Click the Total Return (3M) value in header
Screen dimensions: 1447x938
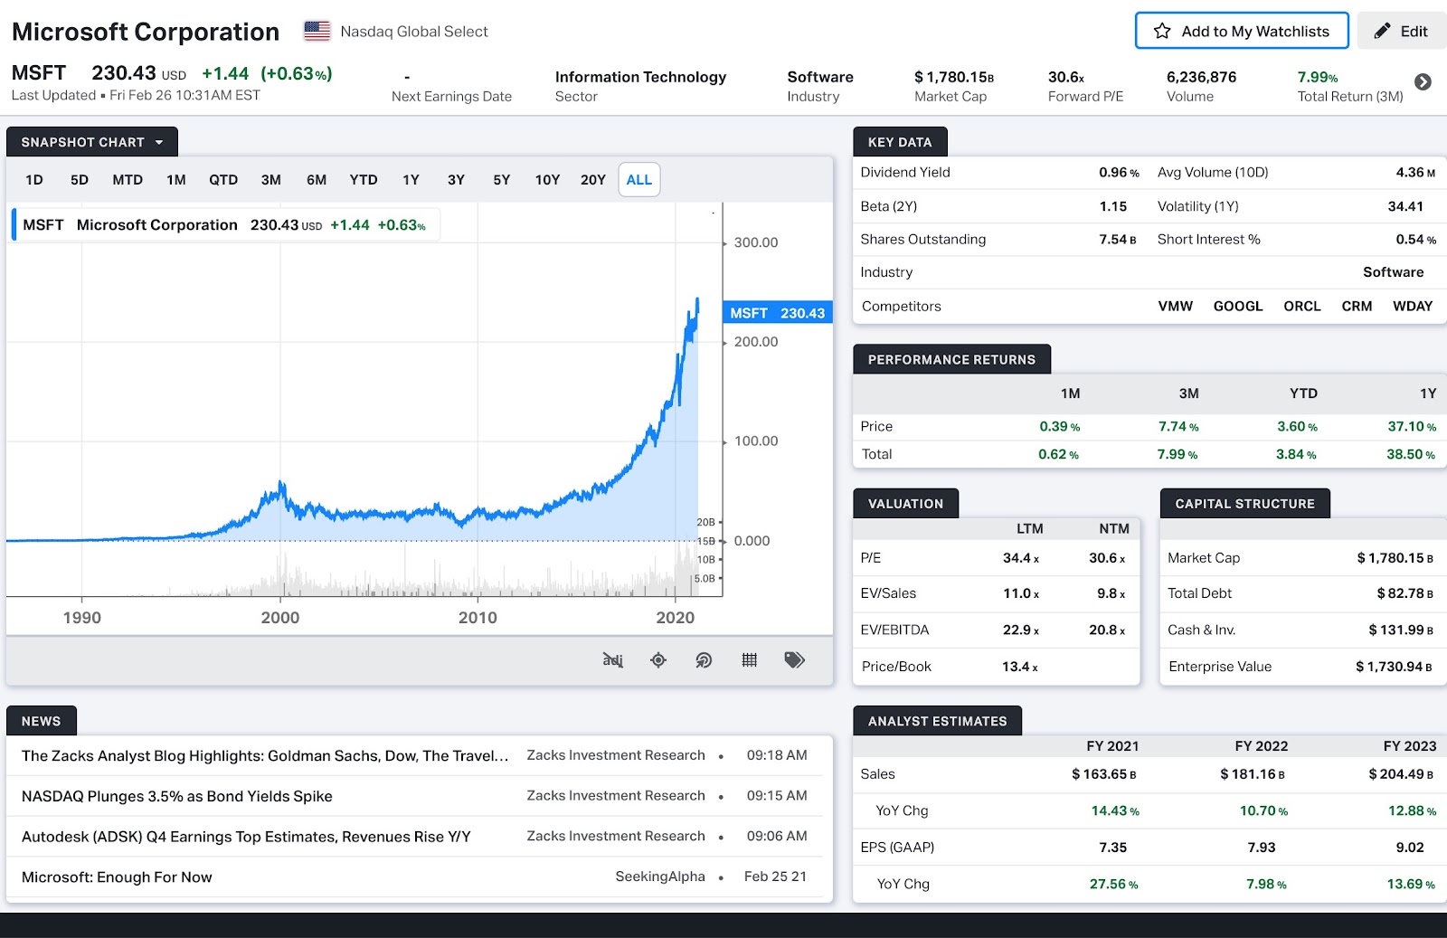pos(1318,77)
